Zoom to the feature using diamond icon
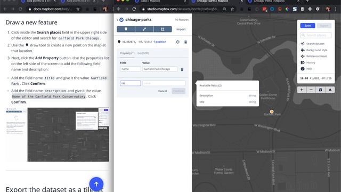Image resolution: width=341 pixels, height=192 pixels. [177, 42]
